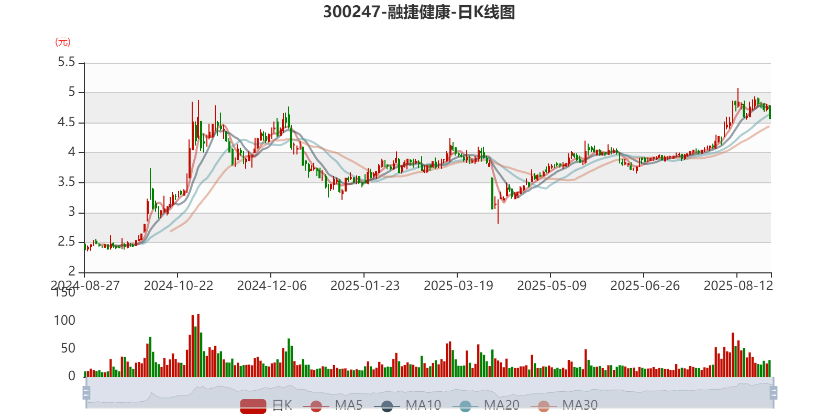
Task: Click the tallest volume bar near 2024-10-22
Action: point(198,345)
